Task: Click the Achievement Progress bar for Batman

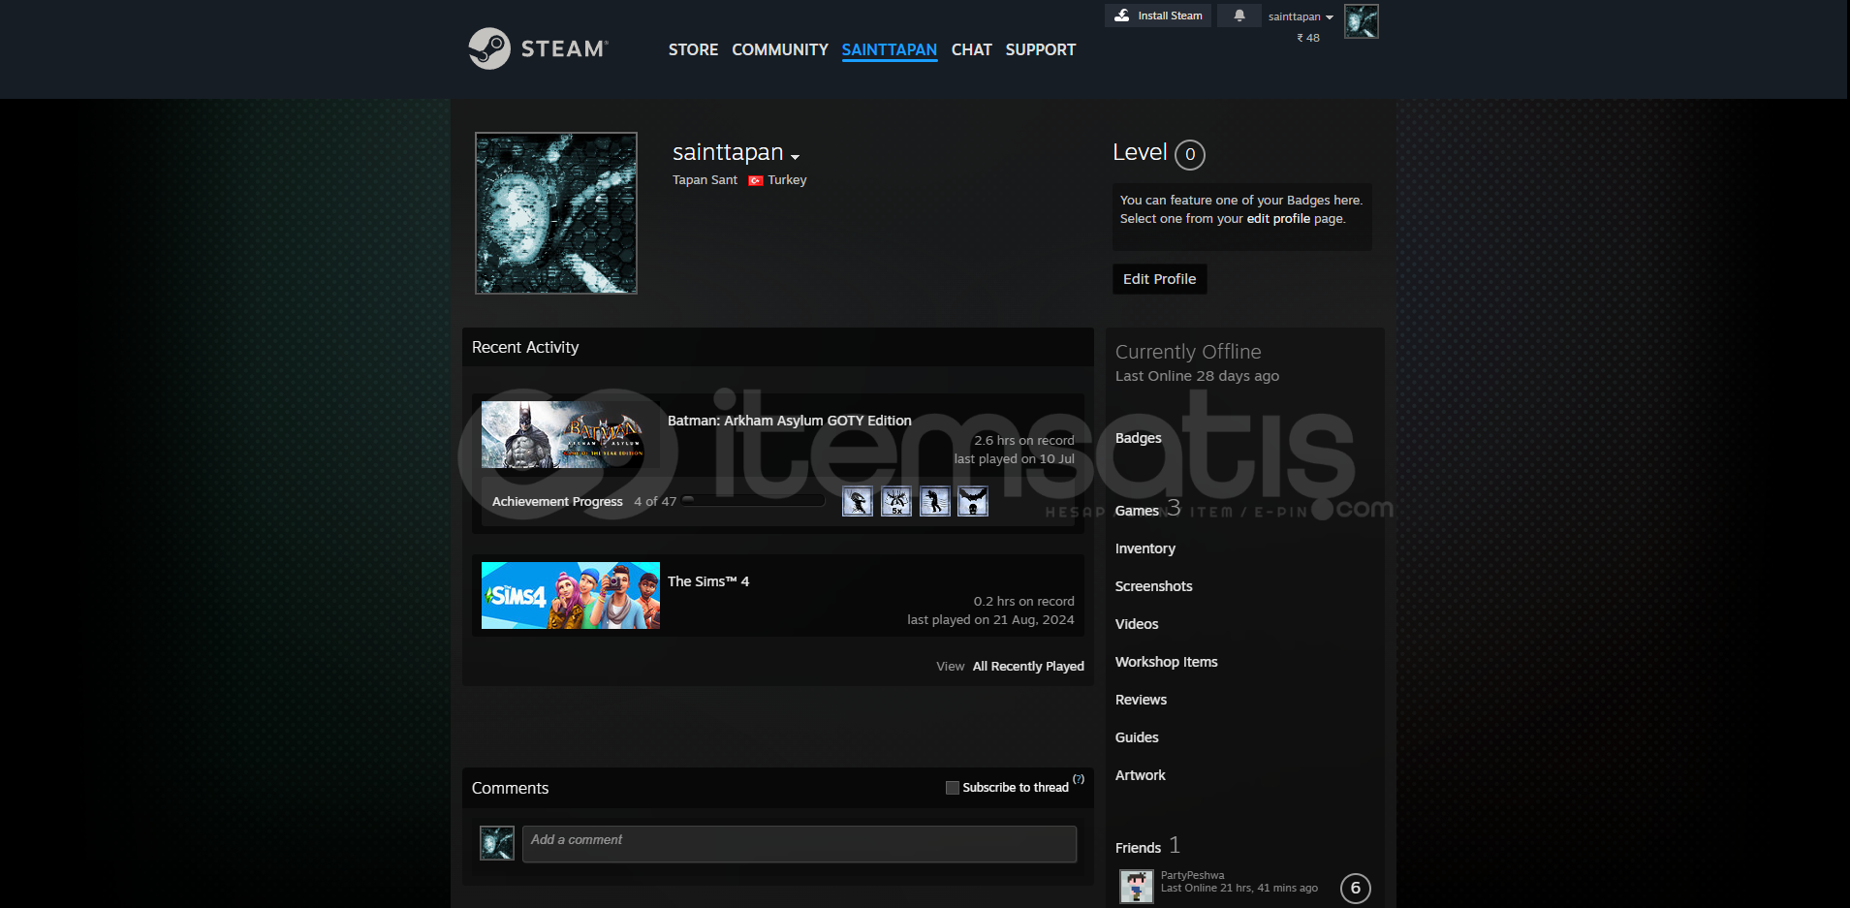Action: click(753, 501)
